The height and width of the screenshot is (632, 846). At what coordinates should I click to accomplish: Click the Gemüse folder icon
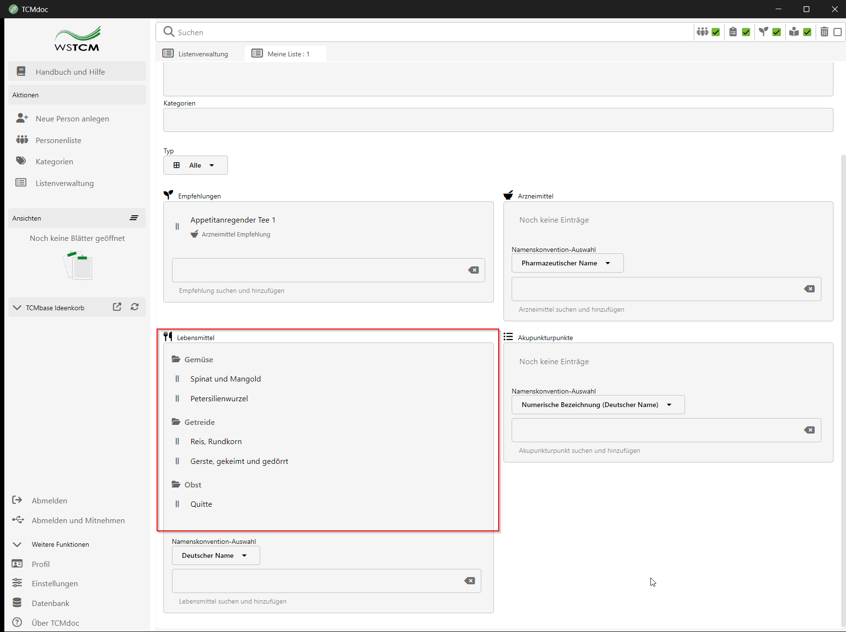[x=176, y=359]
